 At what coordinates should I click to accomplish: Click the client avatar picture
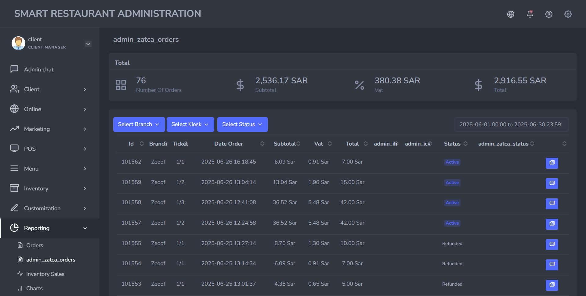[18, 43]
